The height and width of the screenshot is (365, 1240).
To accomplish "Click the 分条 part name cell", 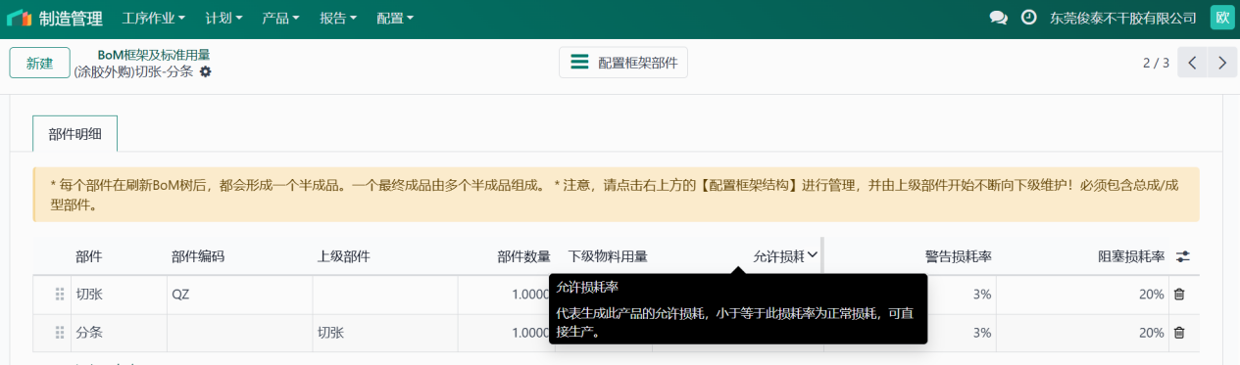I will pyautogui.click(x=119, y=333).
